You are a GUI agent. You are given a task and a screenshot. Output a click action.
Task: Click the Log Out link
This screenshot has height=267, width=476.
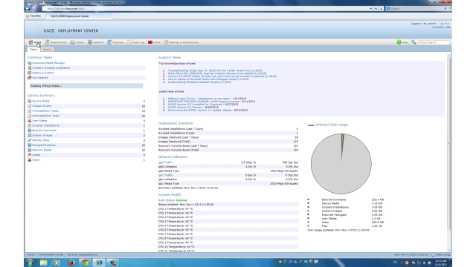click(444, 23)
